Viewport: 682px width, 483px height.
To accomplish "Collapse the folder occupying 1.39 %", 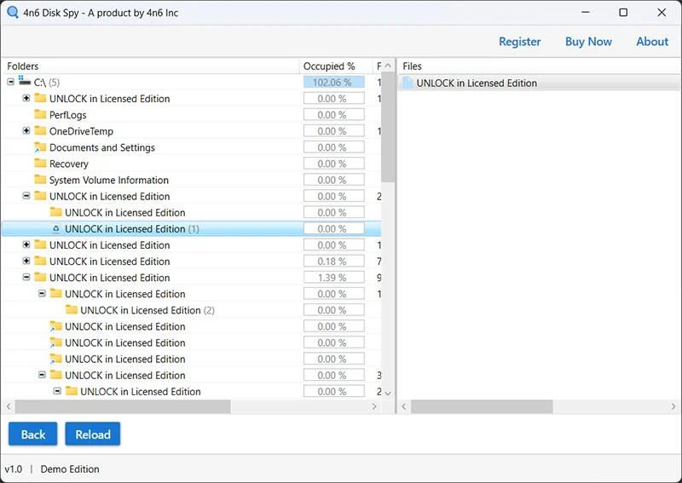I will [26, 277].
